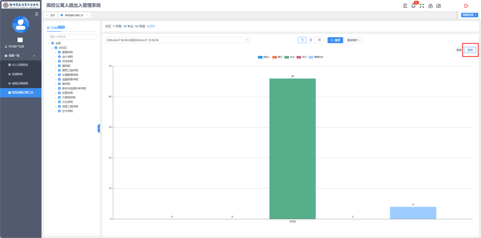This screenshot has height=238, width=481.
Task: Toggle the 艺术学院 checkbox
Action: (59, 111)
